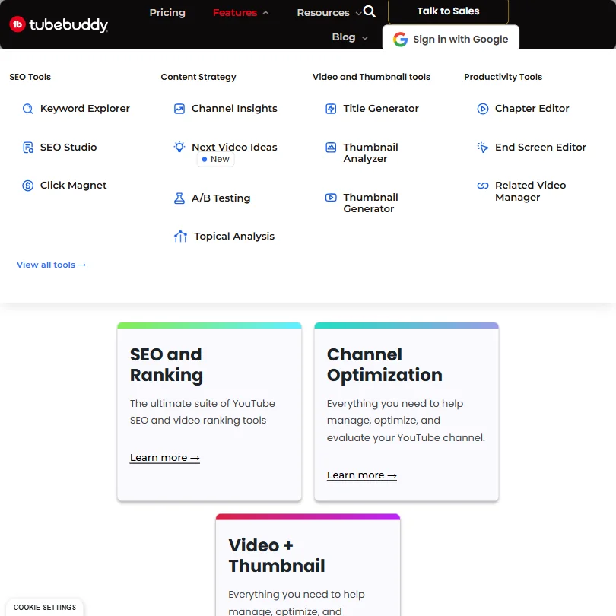Viewport: 616px width, 616px height.
Task: Open Keyword Explorer tool link
Action: [x=85, y=109]
